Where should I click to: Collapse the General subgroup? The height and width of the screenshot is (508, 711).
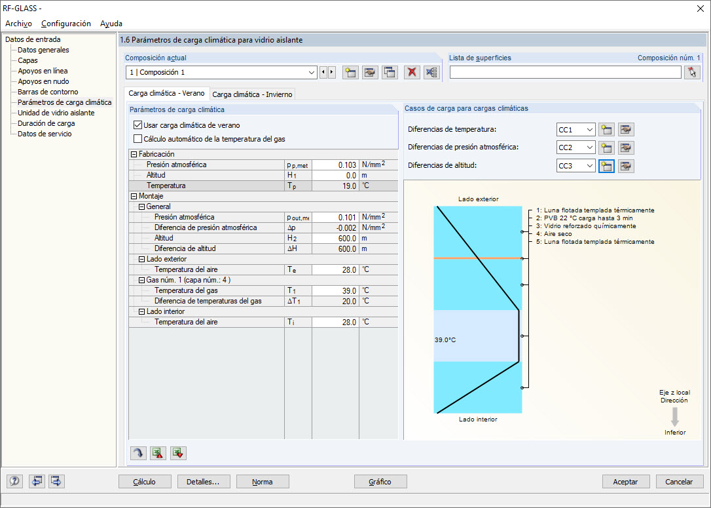(141, 206)
